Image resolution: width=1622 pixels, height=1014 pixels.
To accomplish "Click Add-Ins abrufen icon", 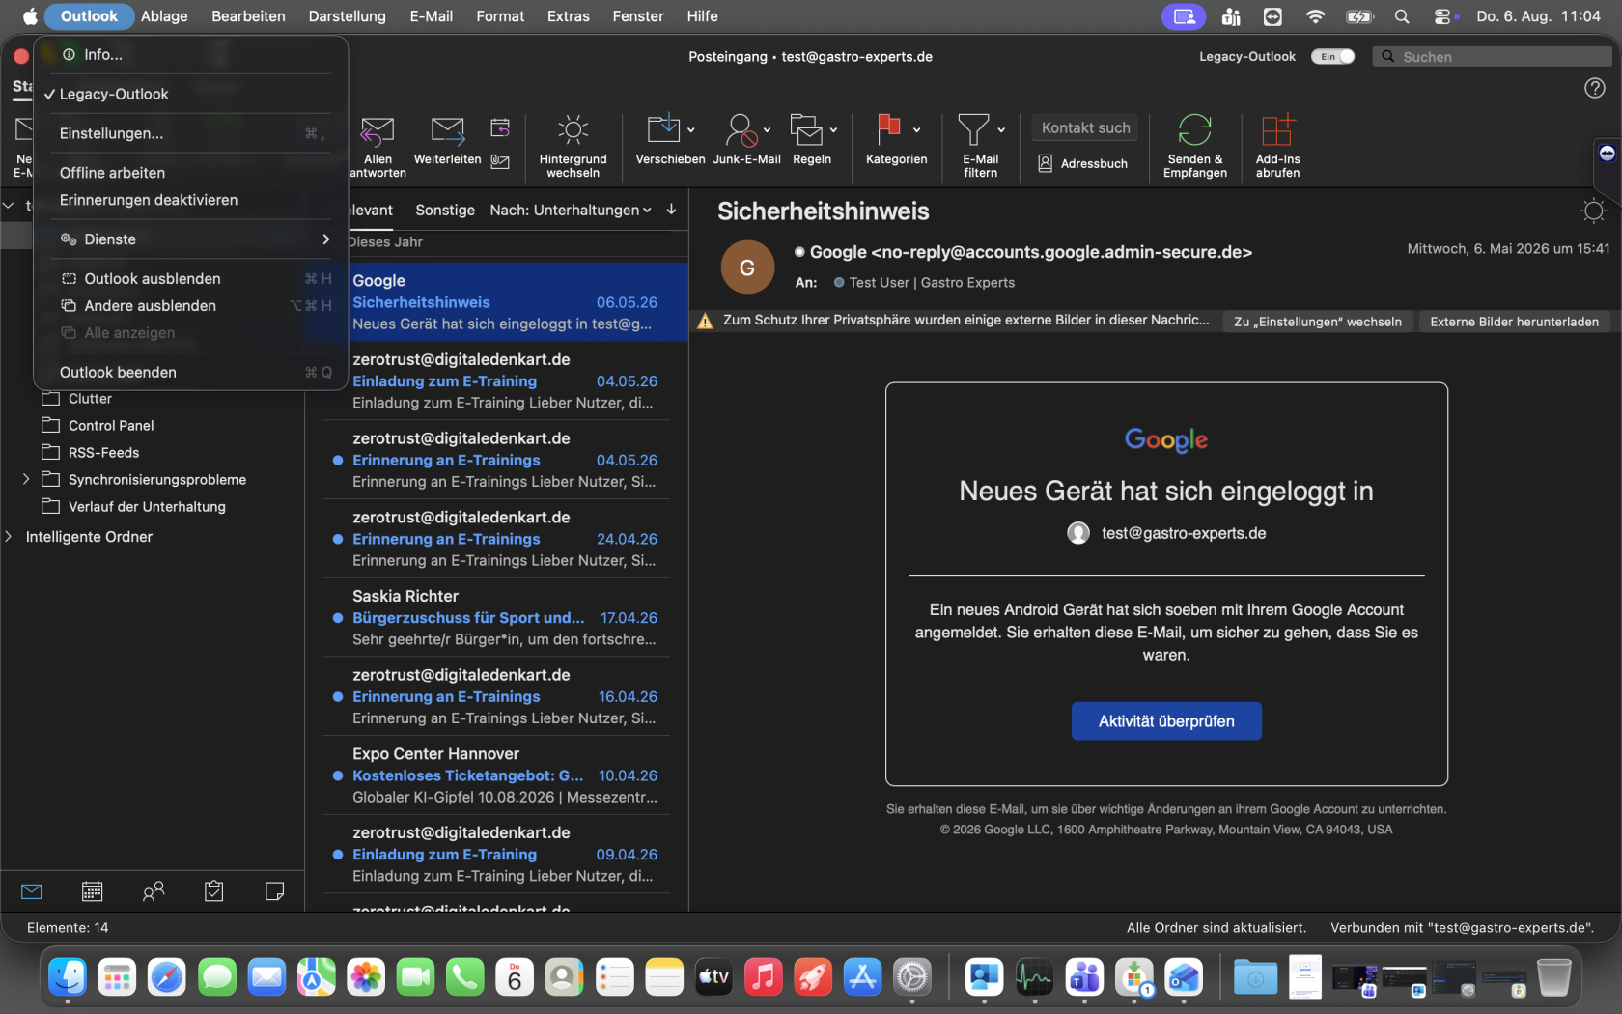I will pos(1277,129).
